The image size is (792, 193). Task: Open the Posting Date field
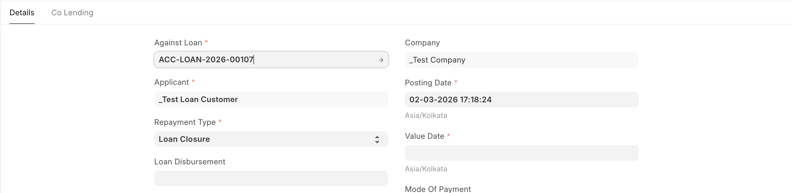tap(521, 100)
